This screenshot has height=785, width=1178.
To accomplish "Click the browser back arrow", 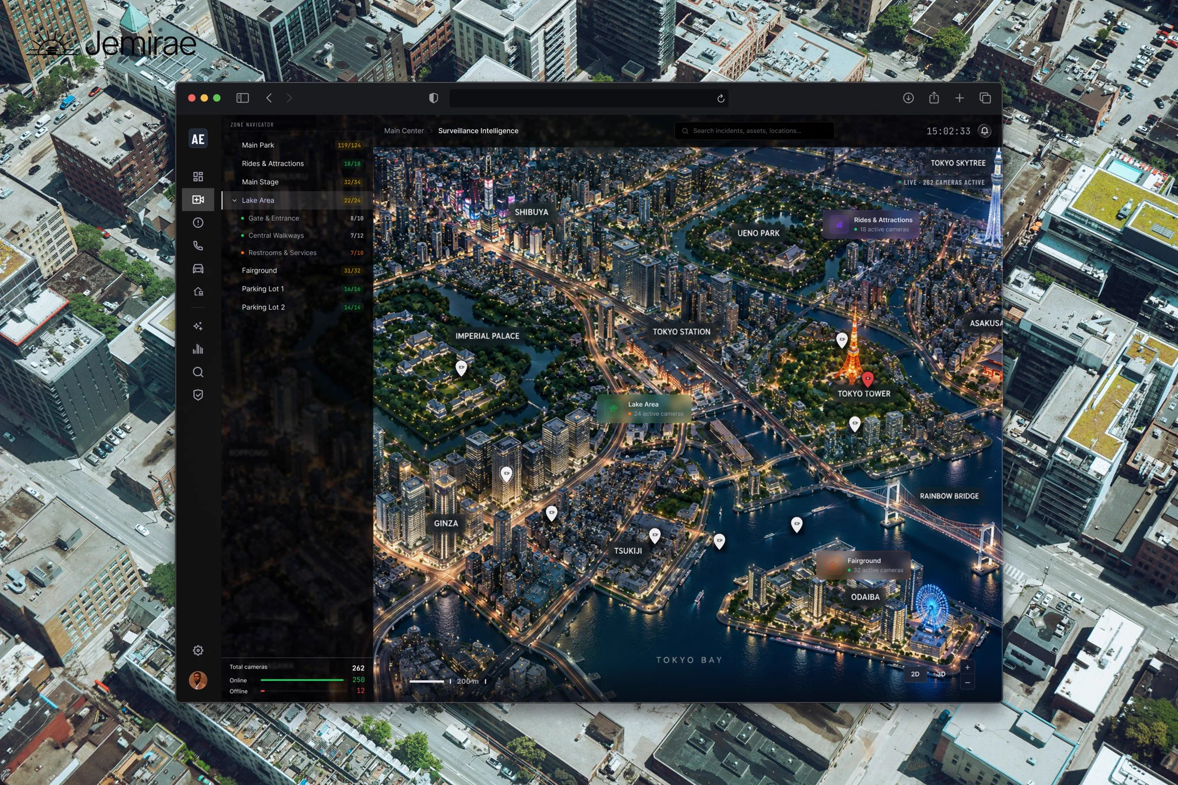I will tap(269, 98).
